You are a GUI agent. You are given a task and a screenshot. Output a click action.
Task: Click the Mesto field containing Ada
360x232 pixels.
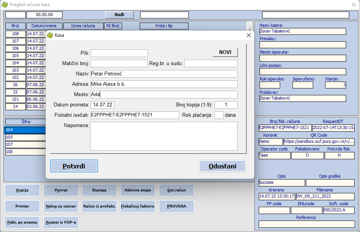click(164, 95)
